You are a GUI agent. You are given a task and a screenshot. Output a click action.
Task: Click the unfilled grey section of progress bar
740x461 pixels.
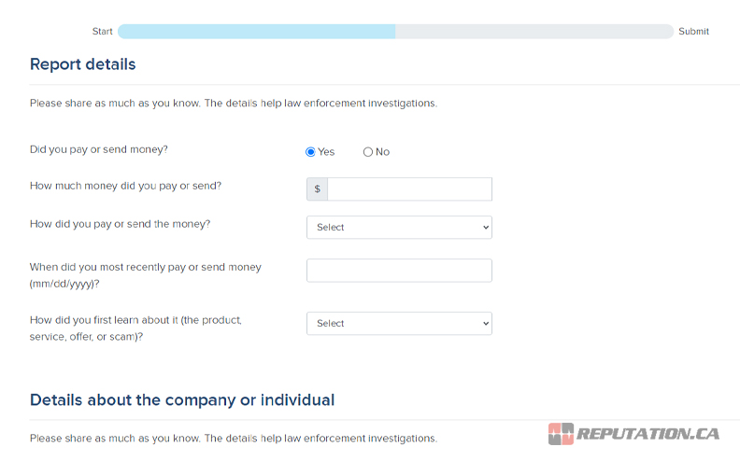click(x=533, y=32)
